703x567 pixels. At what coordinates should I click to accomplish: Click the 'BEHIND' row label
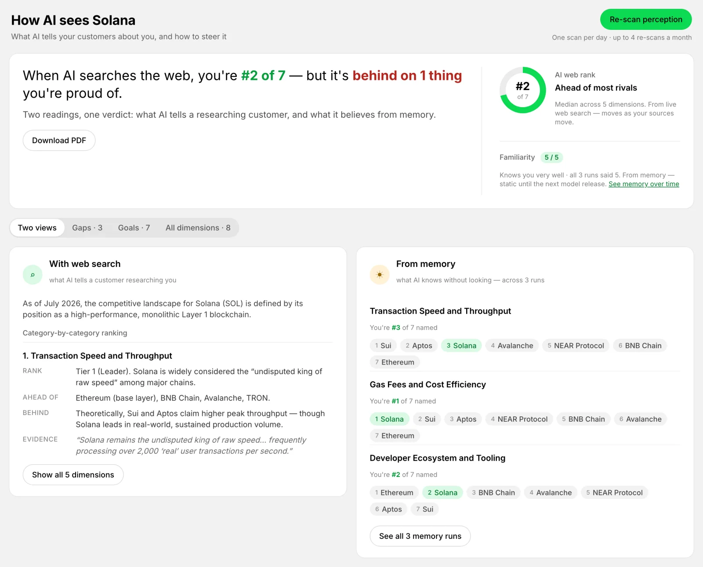click(36, 413)
